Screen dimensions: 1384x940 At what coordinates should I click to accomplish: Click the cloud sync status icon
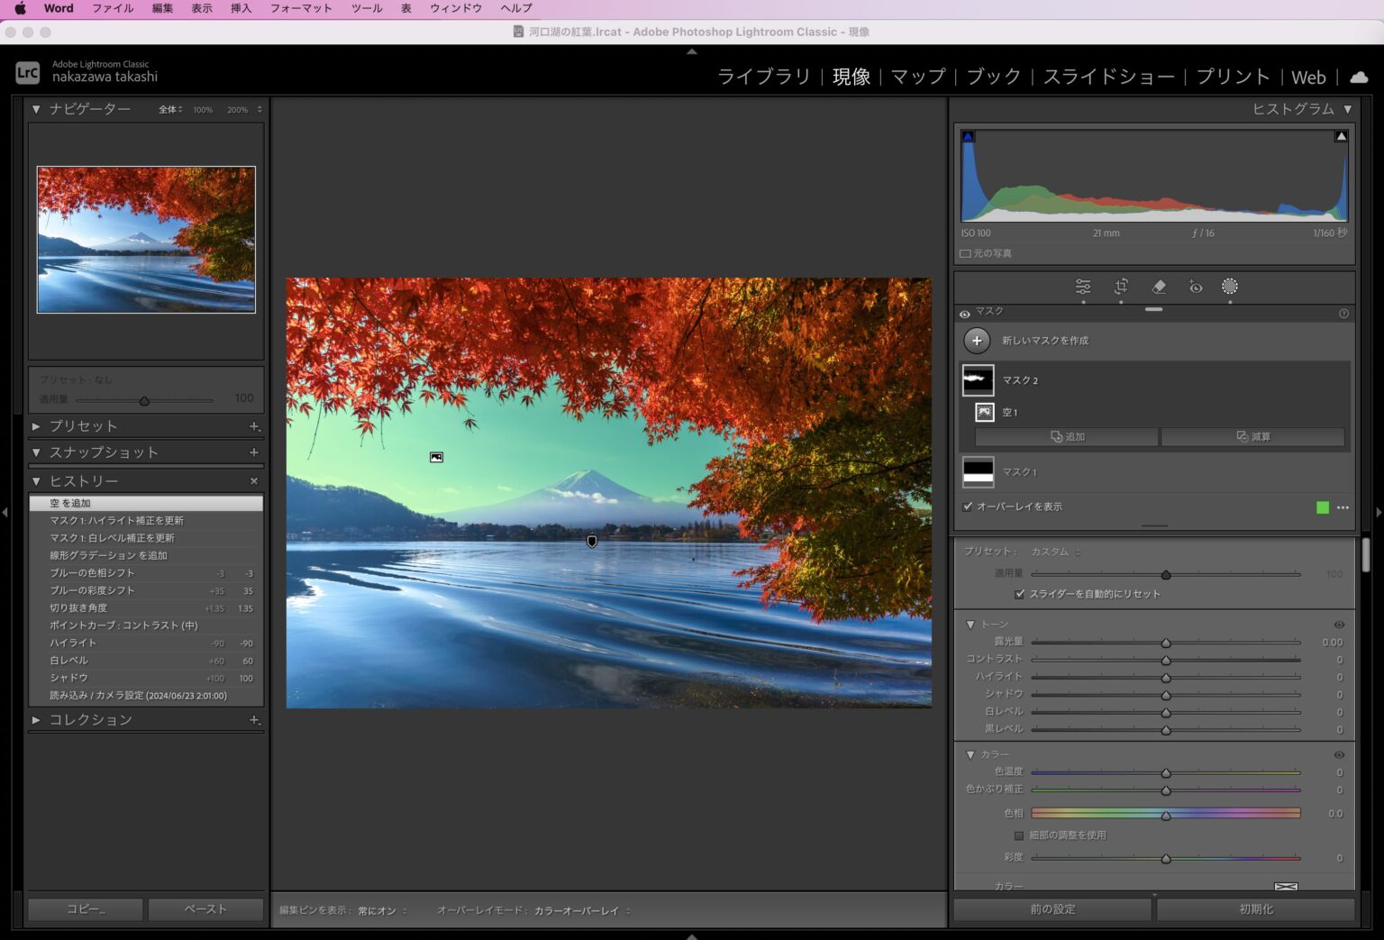(1359, 78)
